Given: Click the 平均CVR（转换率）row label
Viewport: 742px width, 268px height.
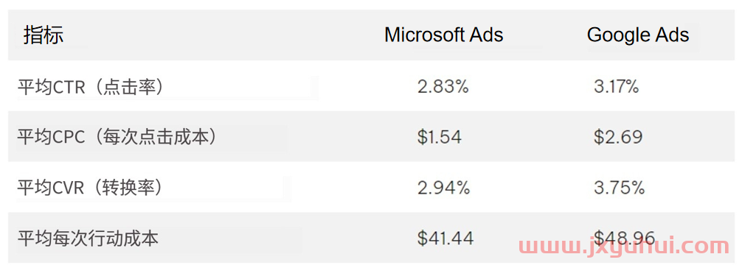Looking at the screenshot, I should (x=91, y=188).
